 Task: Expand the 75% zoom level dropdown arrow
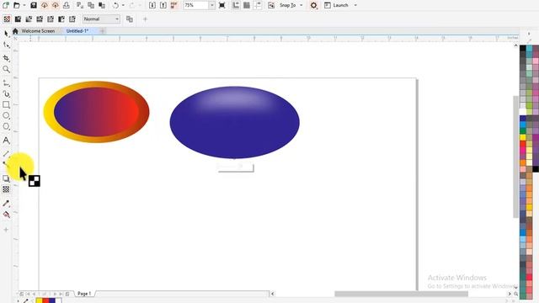(211, 5)
